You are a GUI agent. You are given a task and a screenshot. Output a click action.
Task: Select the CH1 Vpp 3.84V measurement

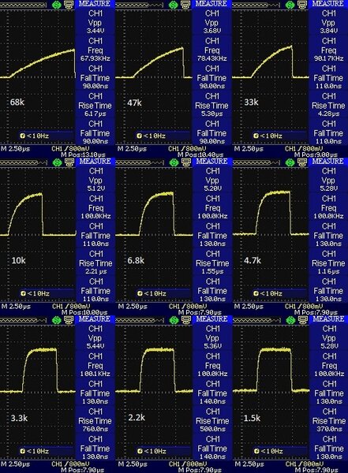pyautogui.click(x=328, y=22)
